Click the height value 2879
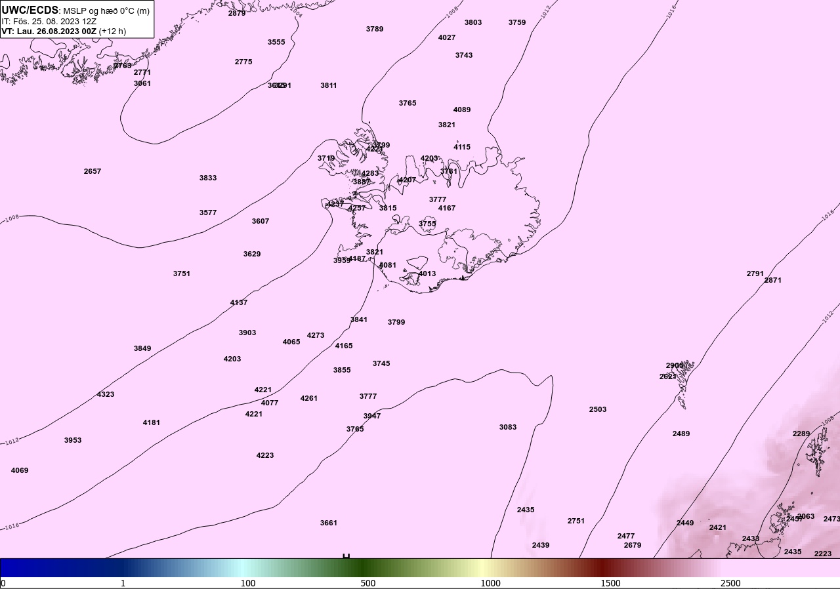Image resolution: width=840 pixels, height=589 pixels. [237, 13]
